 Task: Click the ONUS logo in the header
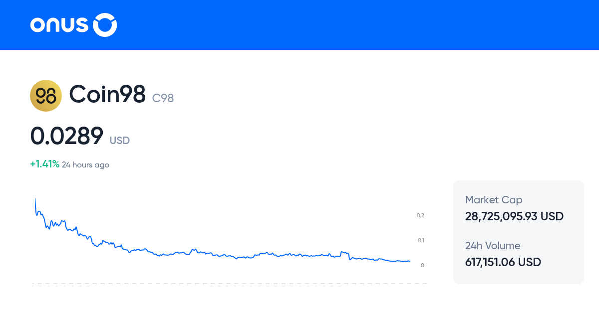(73, 25)
